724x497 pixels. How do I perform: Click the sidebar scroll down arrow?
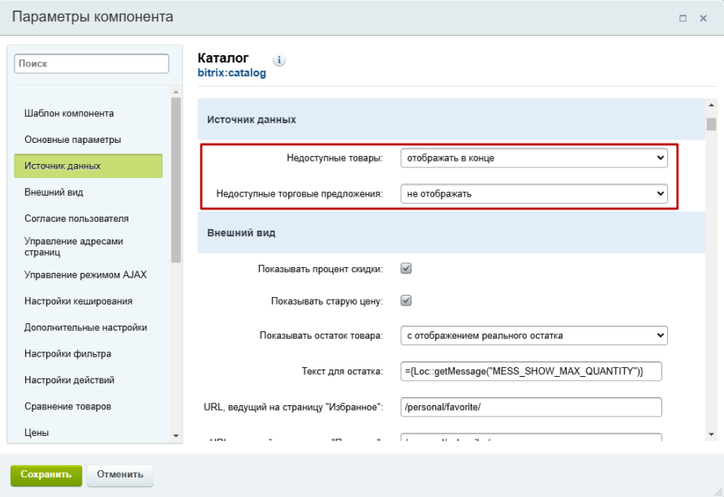click(x=176, y=436)
